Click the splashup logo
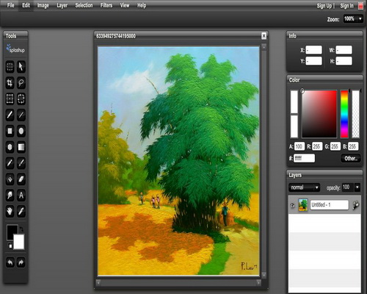The image size is (367, 294). [x=15, y=49]
